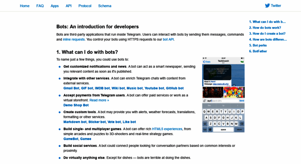
Task: Jump to 'How do I create a bot?'
Action: point(267,34)
